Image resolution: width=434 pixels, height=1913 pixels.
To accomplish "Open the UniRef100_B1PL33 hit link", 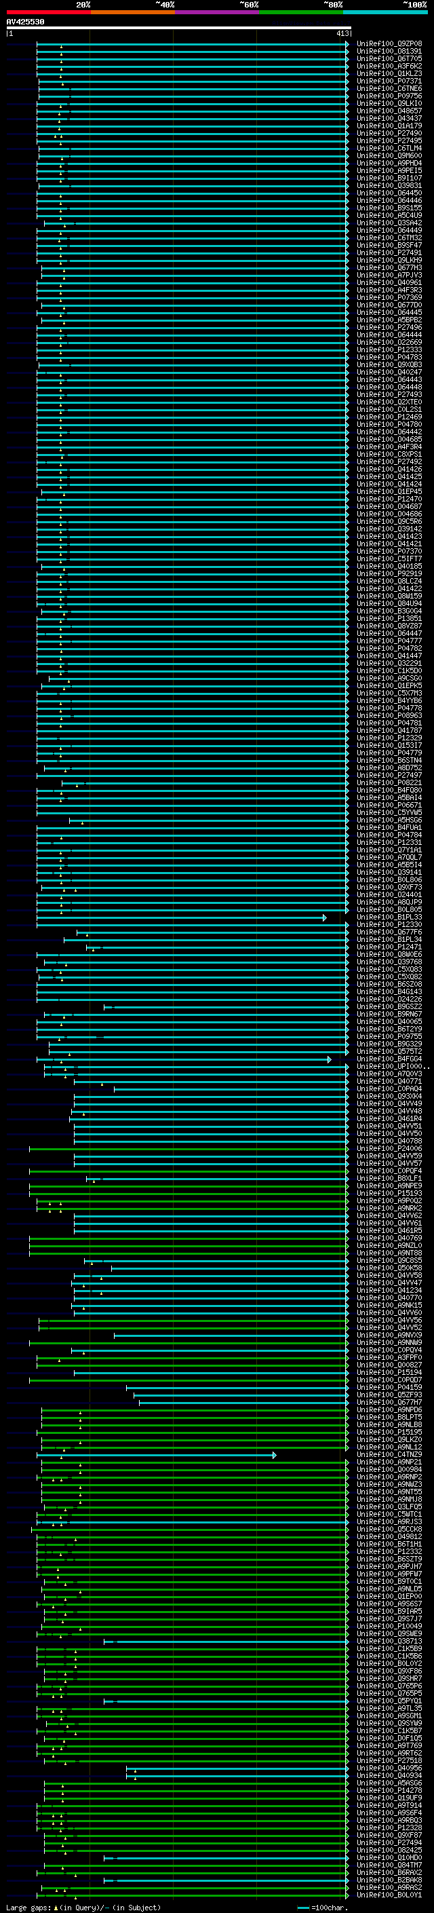I will coord(389,917).
